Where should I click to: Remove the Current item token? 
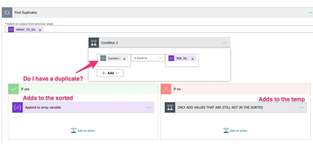click(125, 59)
